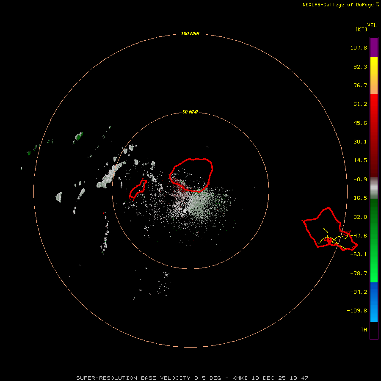Click the gray near-zero band of the color scale

point(374,188)
